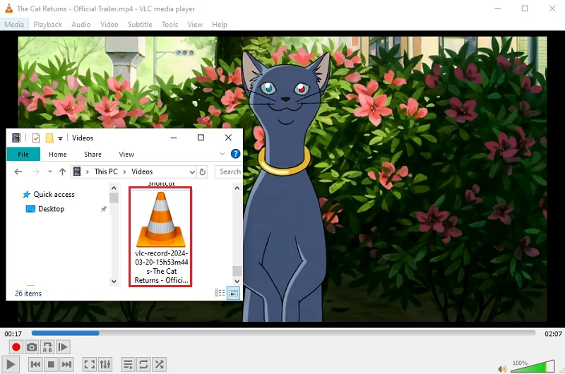Open the Subtitle menu in VLC
The image size is (565, 374).
(140, 24)
